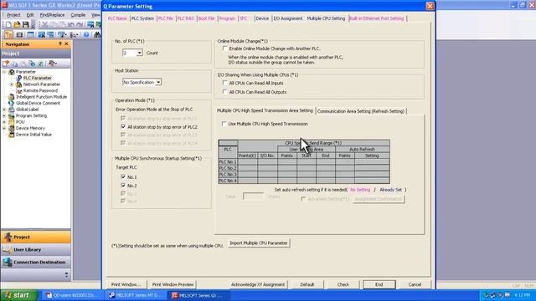Click the Print Window Preview button
Screen dimensions: 536x301
(173, 284)
